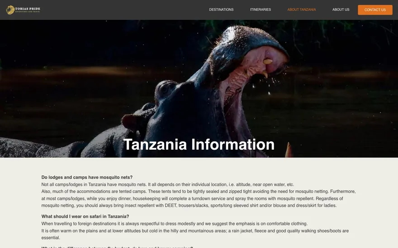Click the Torias Pride lion logo
This screenshot has width=398, height=248.
23,10
